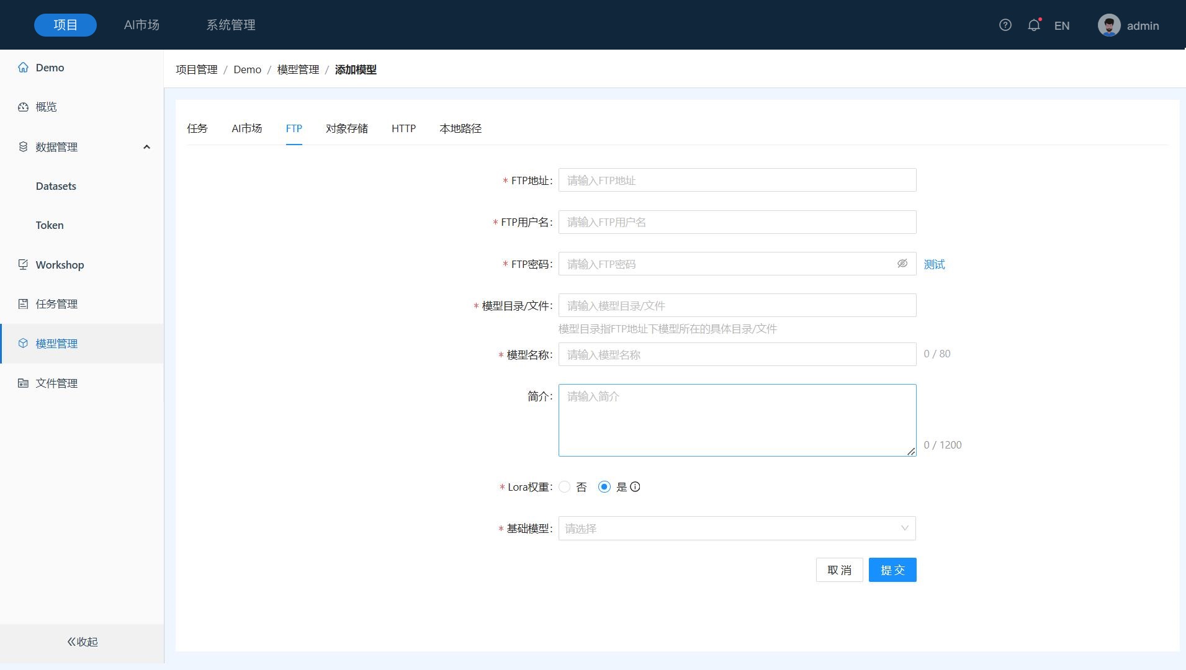The image size is (1186, 670).
Task: Collapse the sidebar with 收起
Action: click(82, 641)
